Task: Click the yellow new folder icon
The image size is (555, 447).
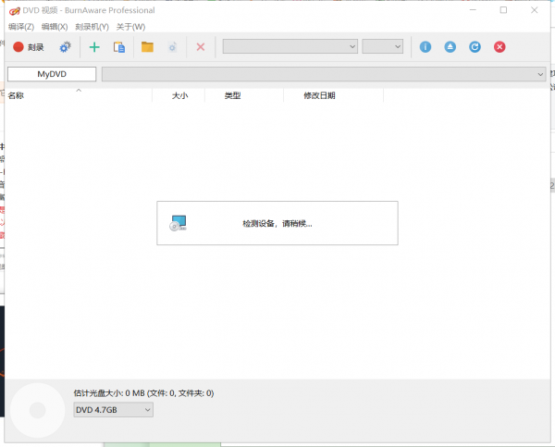Action: point(147,47)
